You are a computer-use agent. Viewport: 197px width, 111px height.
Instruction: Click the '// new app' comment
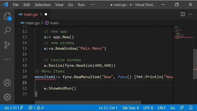[55, 31]
